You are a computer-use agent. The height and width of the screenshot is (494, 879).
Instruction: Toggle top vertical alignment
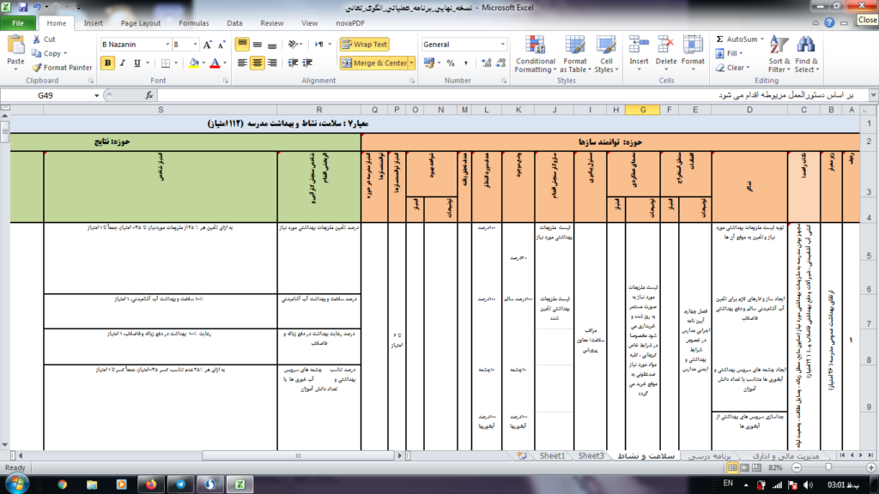pyautogui.click(x=242, y=45)
